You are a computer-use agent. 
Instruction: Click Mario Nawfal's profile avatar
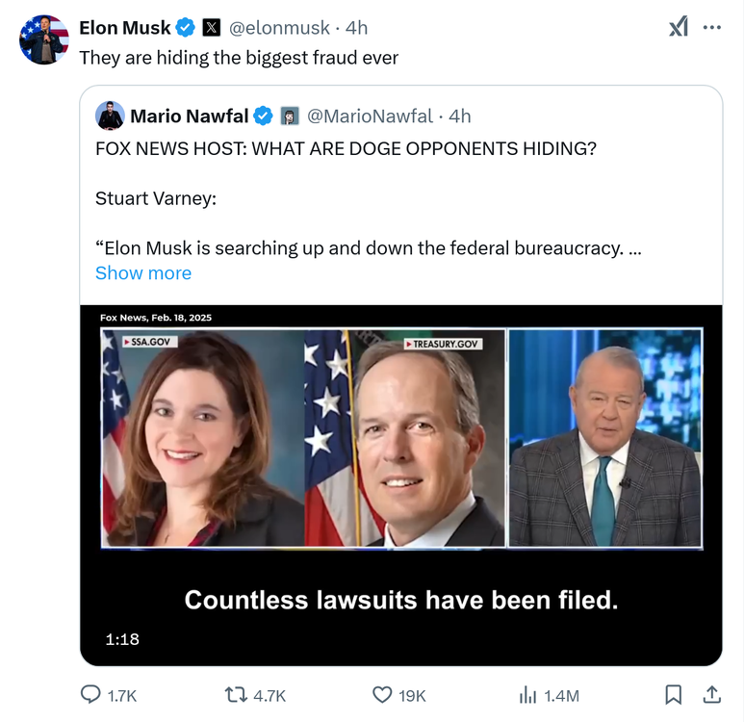click(x=110, y=116)
